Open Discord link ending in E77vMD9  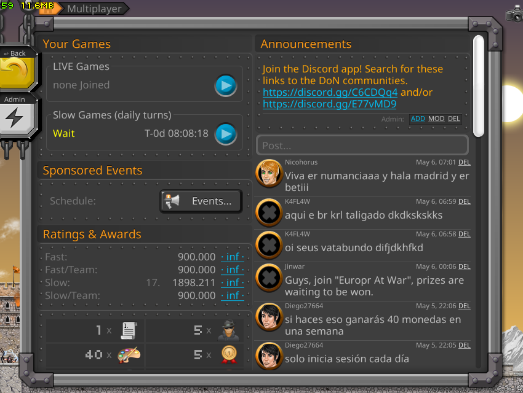(329, 104)
